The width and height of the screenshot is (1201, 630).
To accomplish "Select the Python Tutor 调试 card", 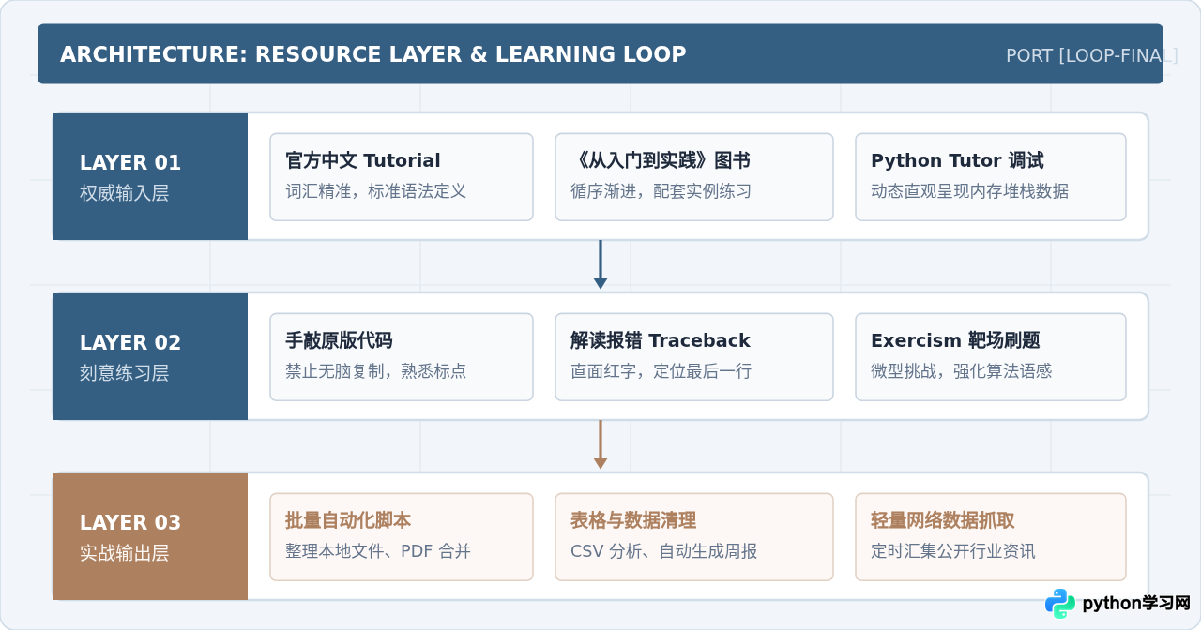I will tap(991, 177).
